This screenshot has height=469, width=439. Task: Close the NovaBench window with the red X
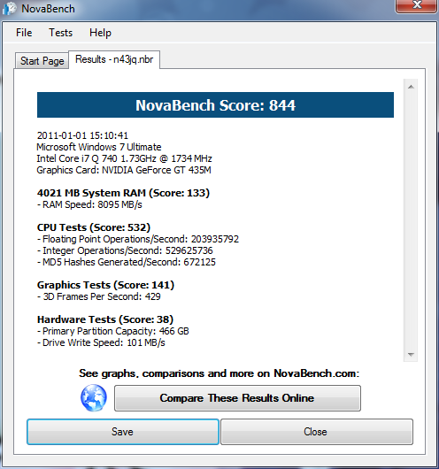point(417,5)
